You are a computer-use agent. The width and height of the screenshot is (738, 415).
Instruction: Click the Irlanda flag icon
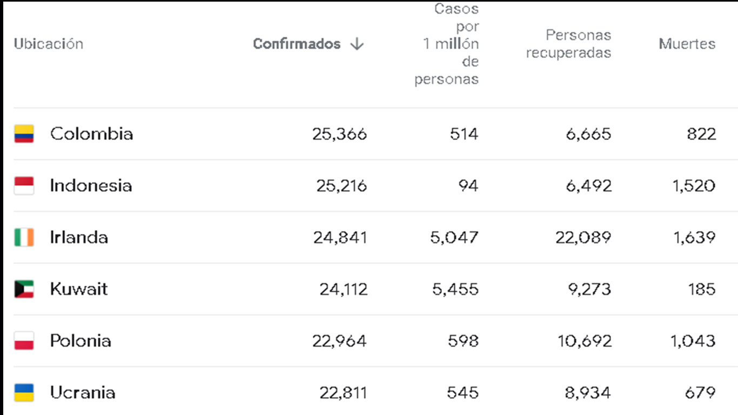click(24, 237)
